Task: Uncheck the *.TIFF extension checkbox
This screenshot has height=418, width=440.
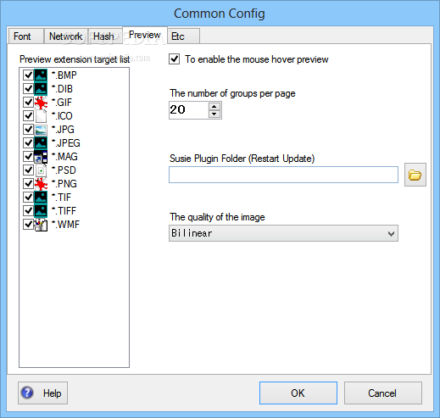Action: [x=28, y=211]
